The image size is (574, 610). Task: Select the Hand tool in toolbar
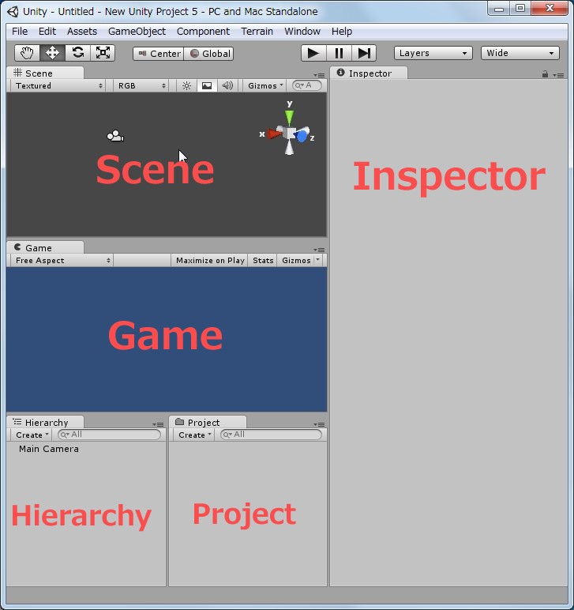click(28, 53)
